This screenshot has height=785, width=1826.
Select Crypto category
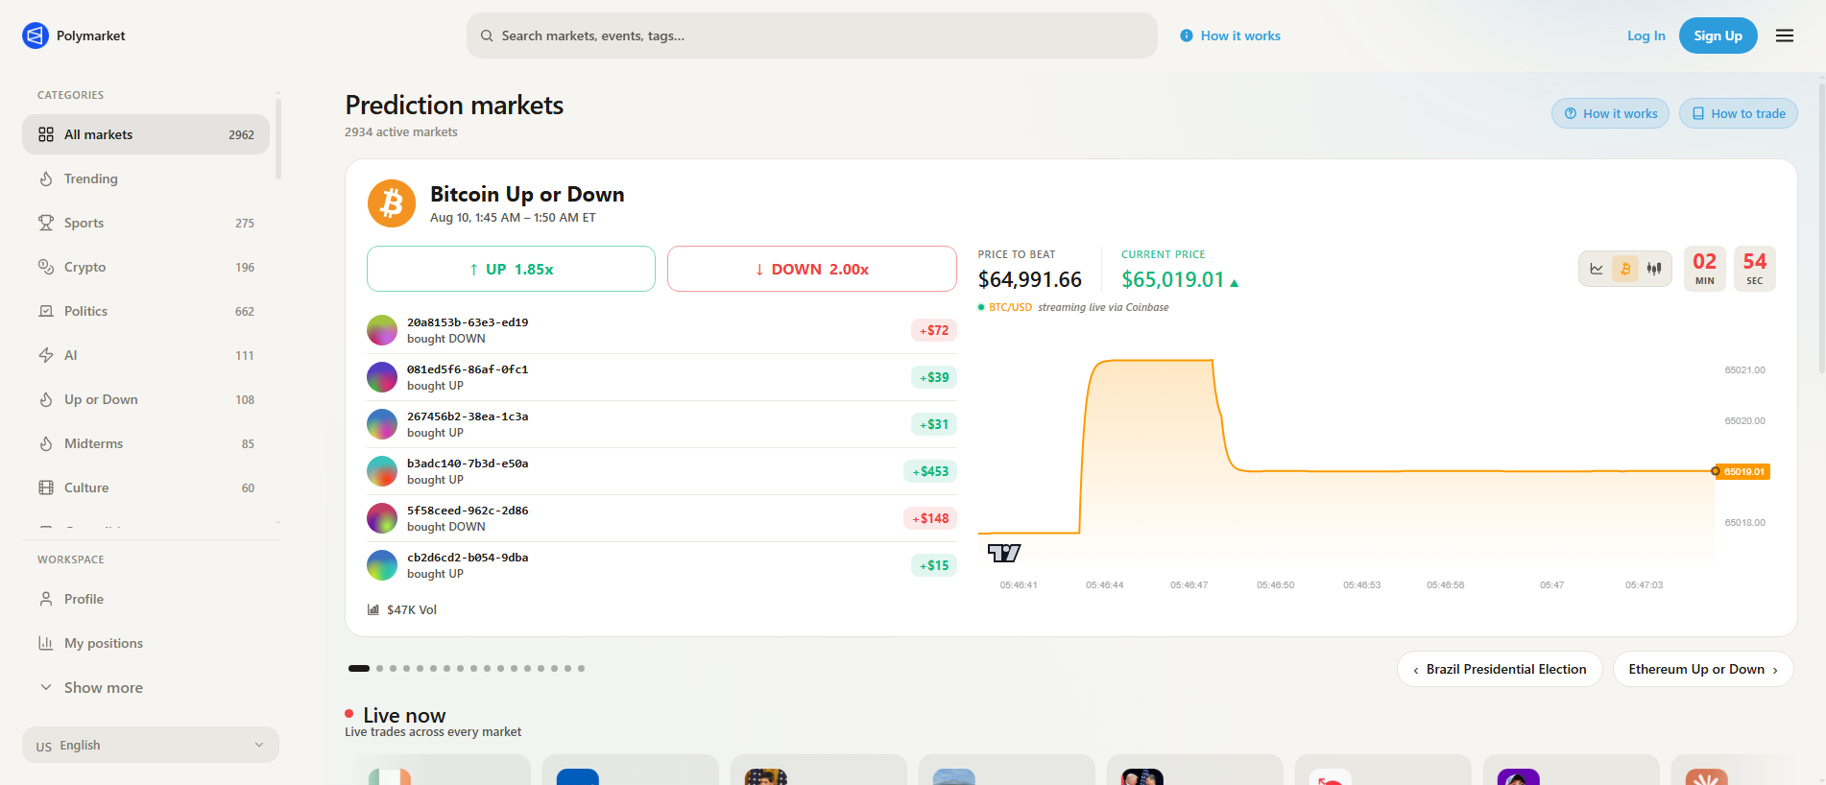pos(146,267)
